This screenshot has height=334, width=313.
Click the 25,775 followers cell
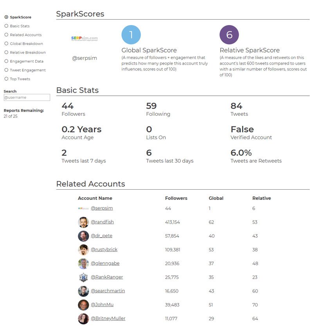(x=172, y=277)
